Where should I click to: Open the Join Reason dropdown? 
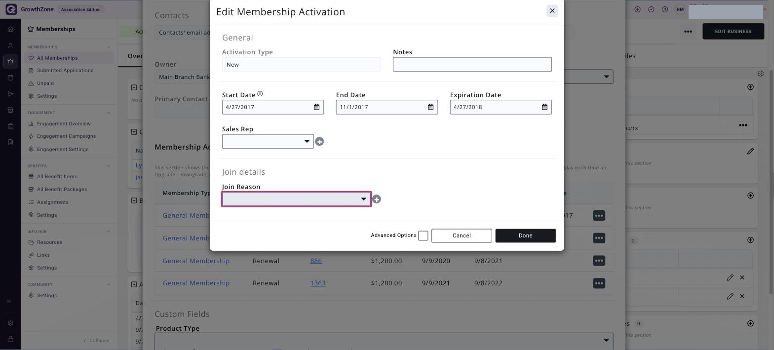[296, 199]
